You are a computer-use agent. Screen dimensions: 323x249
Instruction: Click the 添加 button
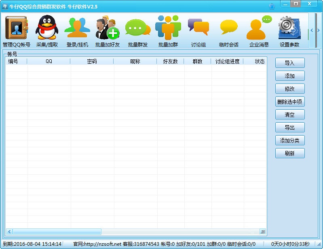point(290,76)
